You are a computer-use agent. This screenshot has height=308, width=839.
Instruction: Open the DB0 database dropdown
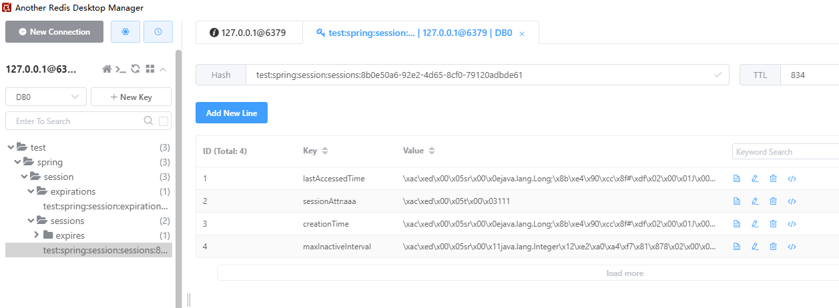point(45,97)
